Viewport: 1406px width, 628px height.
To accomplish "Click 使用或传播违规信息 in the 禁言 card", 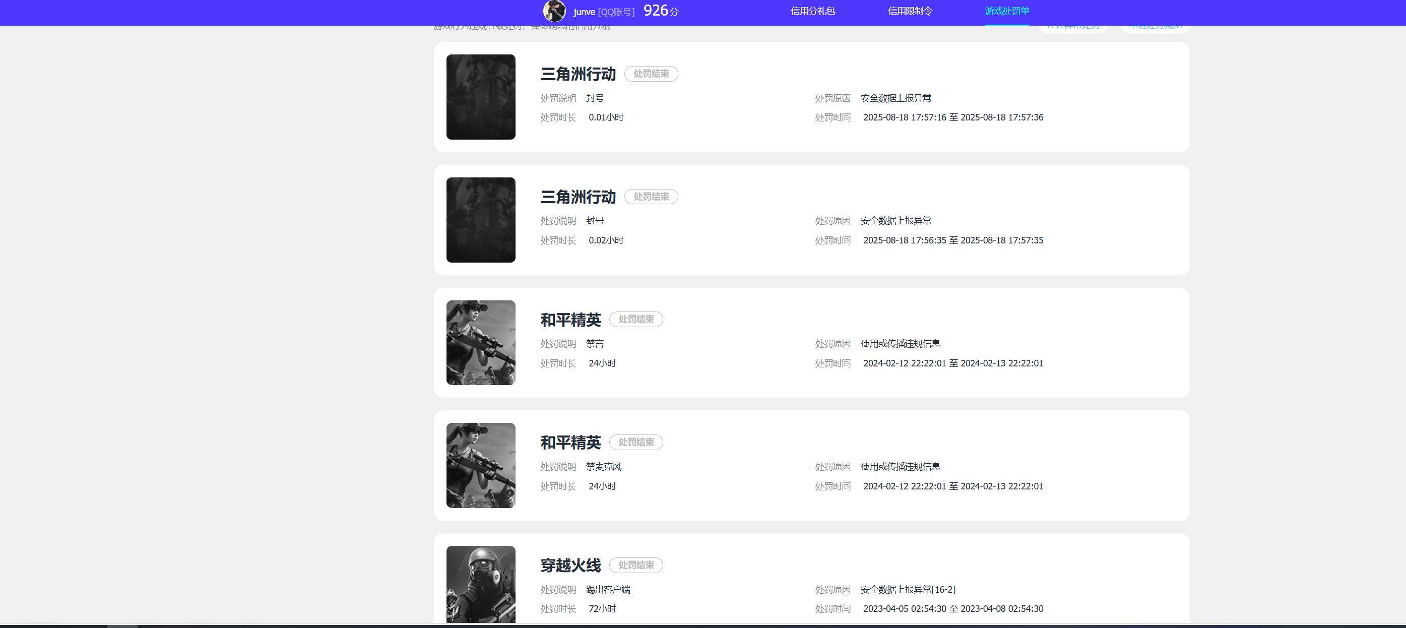I will click(x=901, y=344).
